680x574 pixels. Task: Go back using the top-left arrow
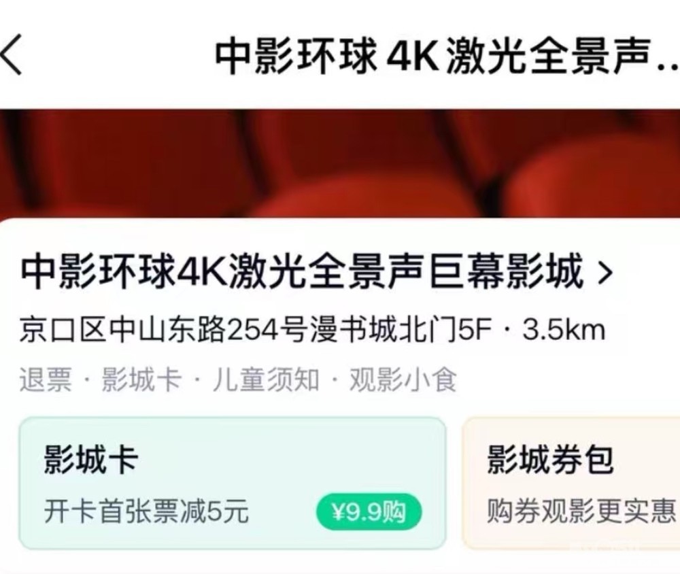(x=12, y=56)
